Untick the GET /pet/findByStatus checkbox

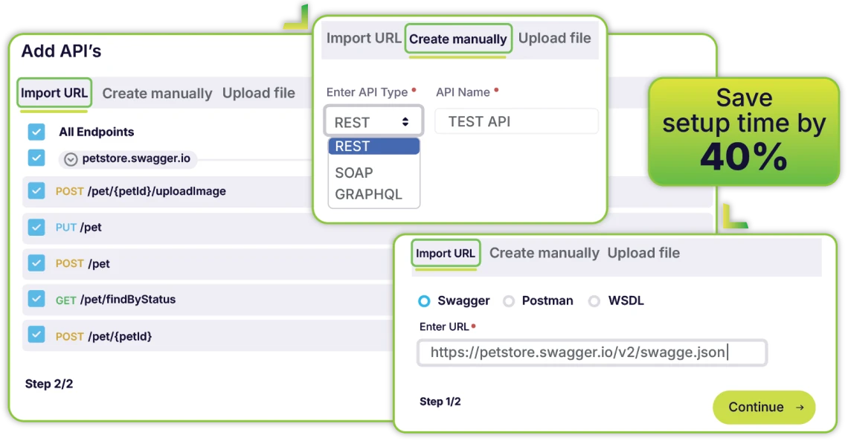(x=36, y=299)
